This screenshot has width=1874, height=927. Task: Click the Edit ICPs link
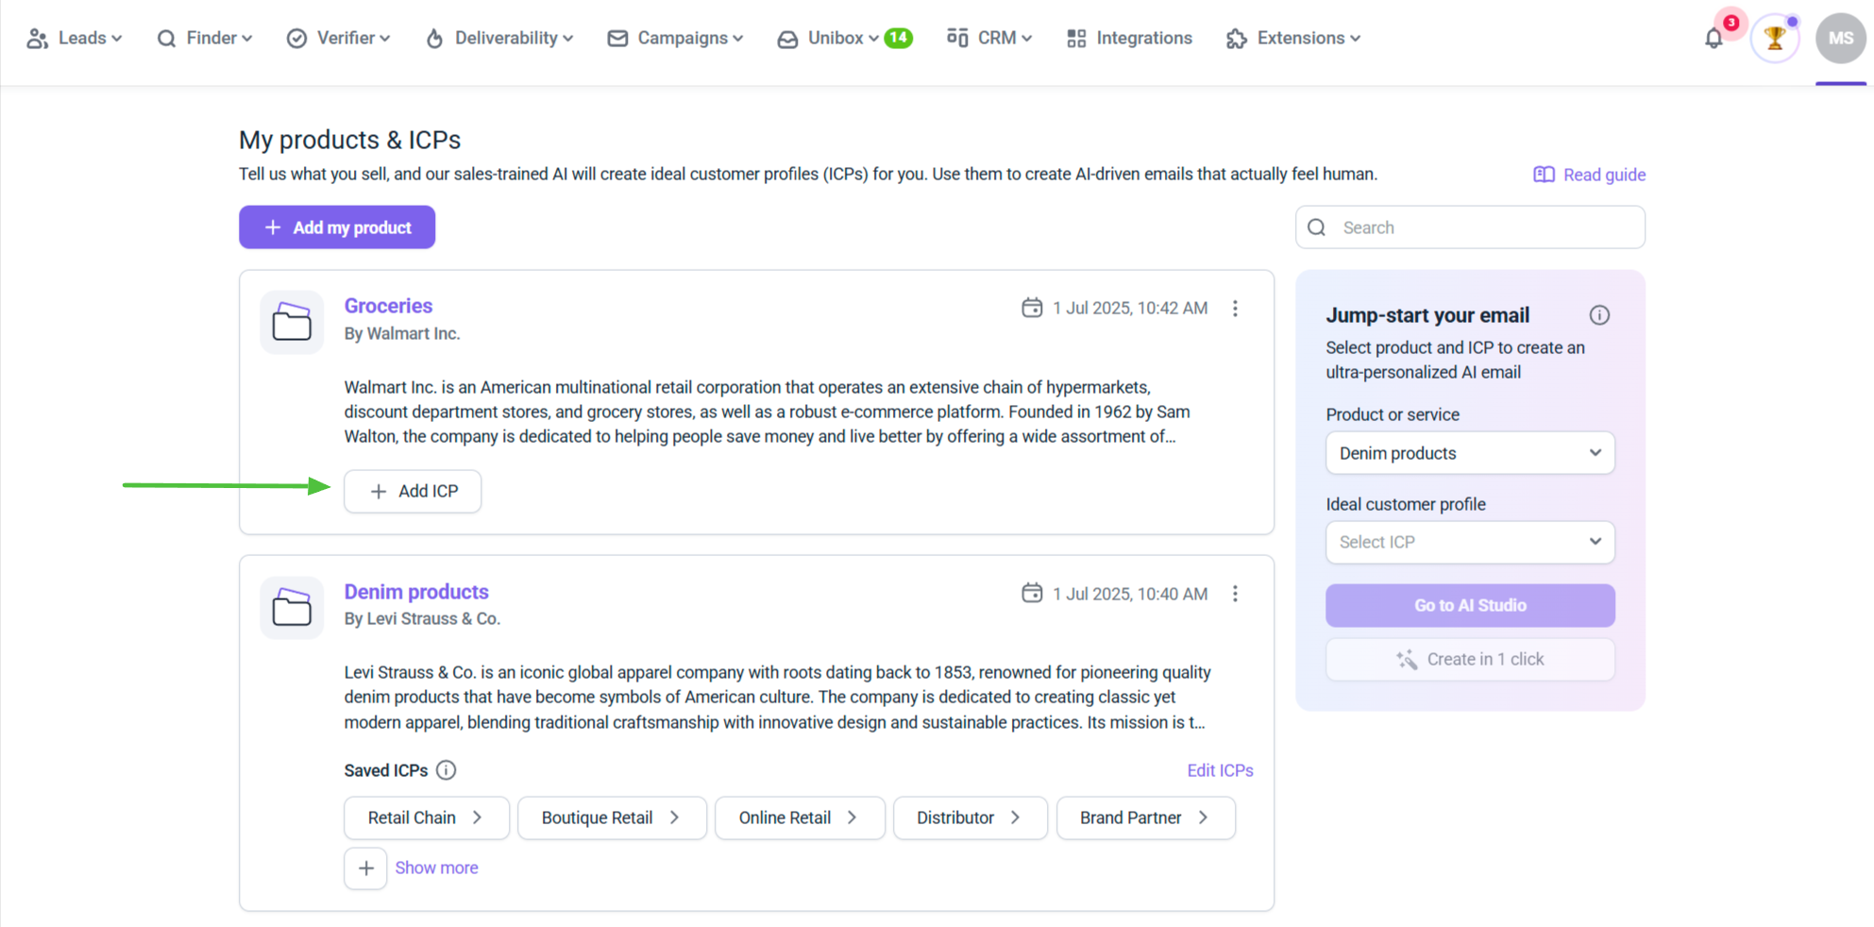pos(1220,770)
